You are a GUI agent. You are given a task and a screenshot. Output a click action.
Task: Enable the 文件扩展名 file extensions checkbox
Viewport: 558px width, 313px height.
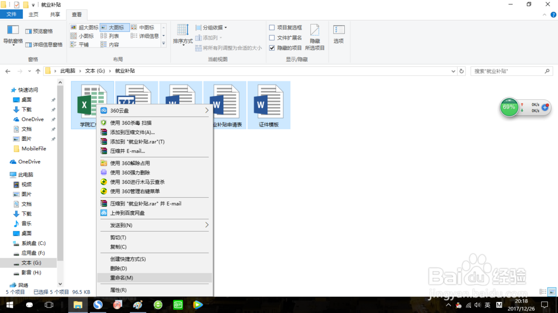(272, 38)
